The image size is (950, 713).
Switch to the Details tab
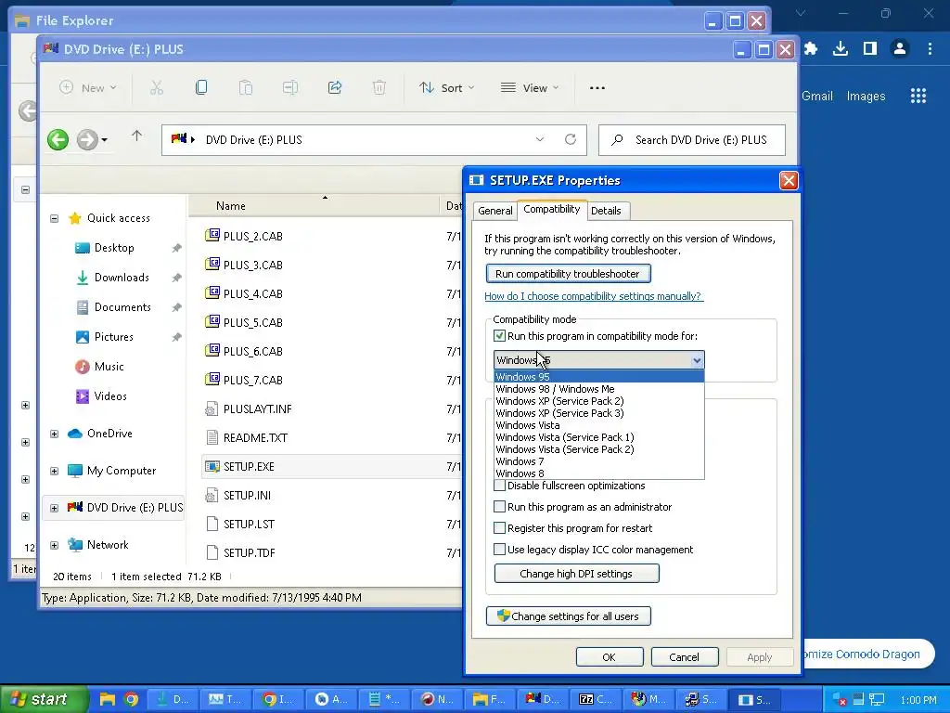click(606, 211)
